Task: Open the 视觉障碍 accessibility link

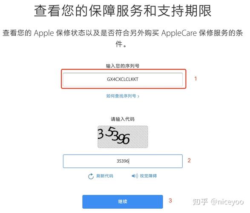Action: point(148,176)
